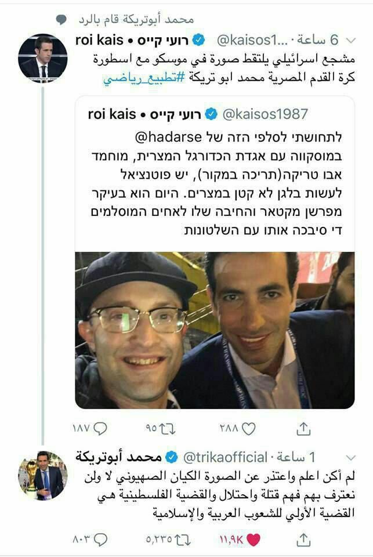Open Aboutrika profile avatar with trophy
The image size is (373, 557).
pyautogui.click(x=42, y=476)
